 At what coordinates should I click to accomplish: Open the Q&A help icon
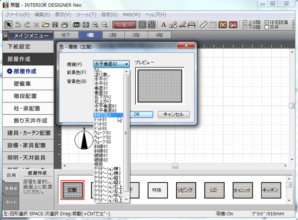[233, 24]
